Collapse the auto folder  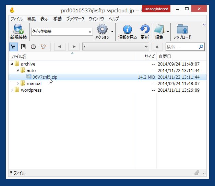17,71
